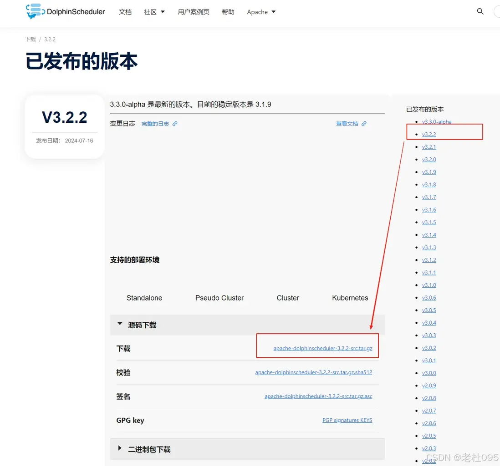Open PGP signatures KEYS link
This screenshot has width=500, height=466.
coord(347,420)
